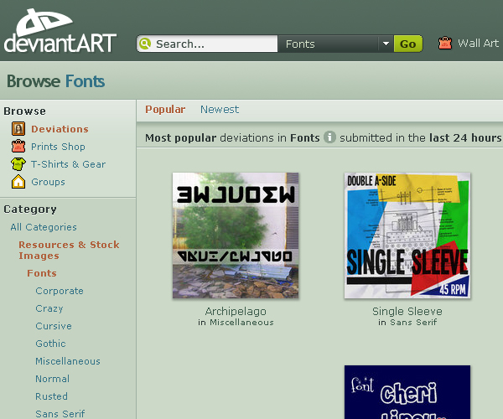
Task: Click 'in Sans Serif' under Single Sleeve
Action: [x=407, y=322]
